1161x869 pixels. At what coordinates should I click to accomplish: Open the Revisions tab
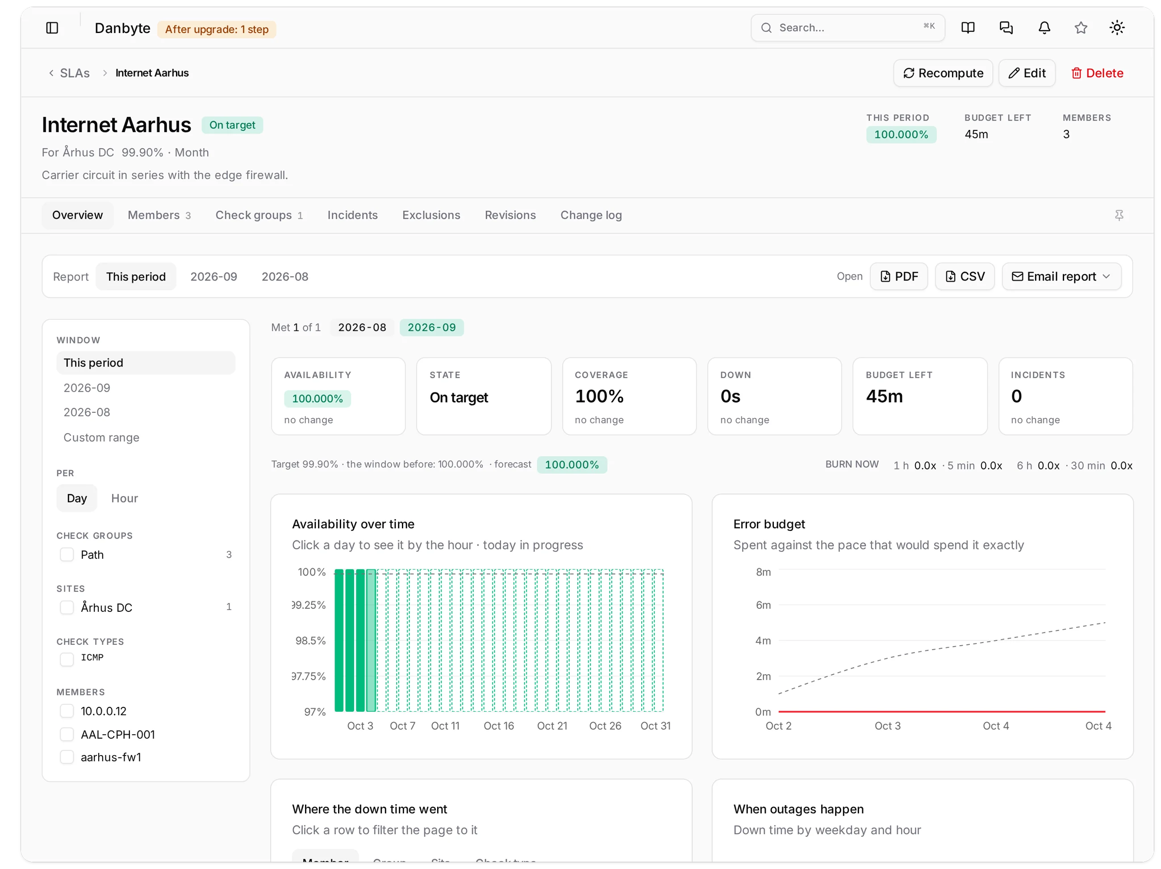click(x=510, y=215)
